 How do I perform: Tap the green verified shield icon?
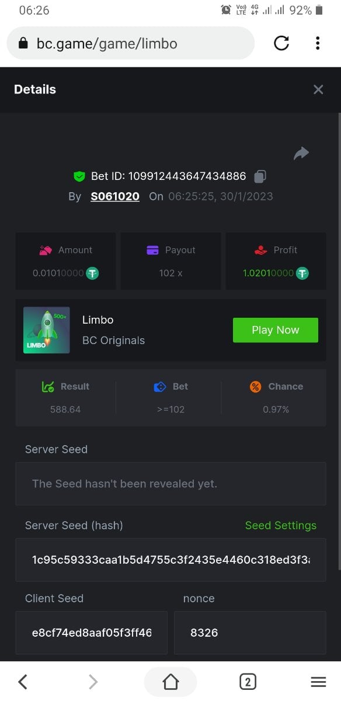[x=79, y=176]
